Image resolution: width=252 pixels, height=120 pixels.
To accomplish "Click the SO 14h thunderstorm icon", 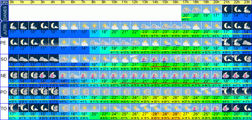I will (x=156, y=59).
